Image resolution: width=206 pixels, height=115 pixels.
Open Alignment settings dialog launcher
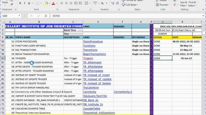click(90, 9)
